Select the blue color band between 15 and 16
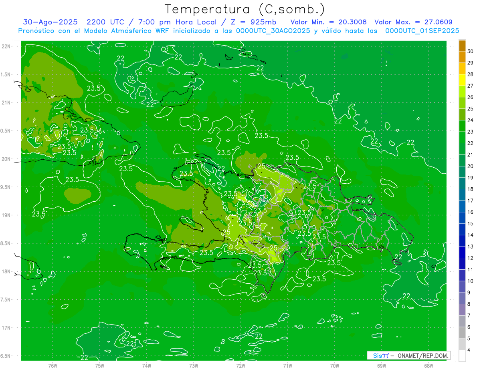The height and width of the screenshot is (371, 481). coord(462,218)
